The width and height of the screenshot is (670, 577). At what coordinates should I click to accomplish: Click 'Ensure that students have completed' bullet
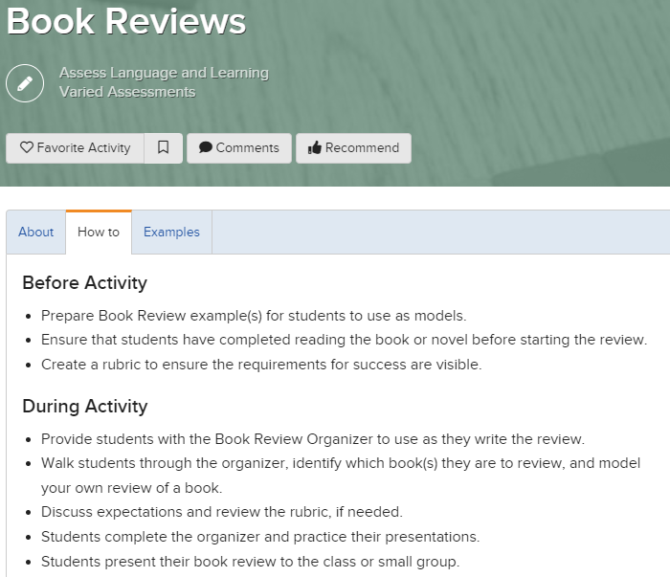344,340
